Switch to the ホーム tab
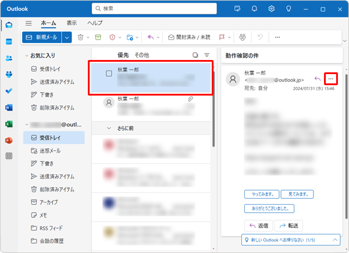Screen dimensions: 349x253 [48, 23]
